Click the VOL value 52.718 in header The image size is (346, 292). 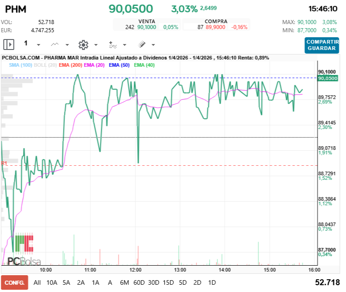coord(46,22)
